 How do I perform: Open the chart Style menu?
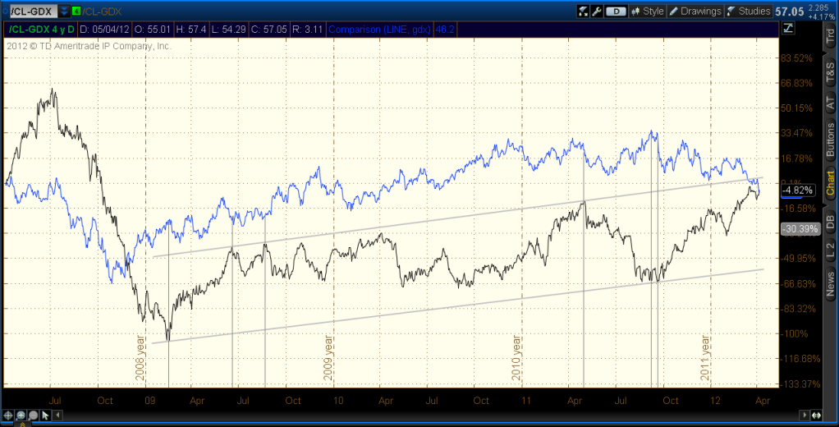(647, 11)
